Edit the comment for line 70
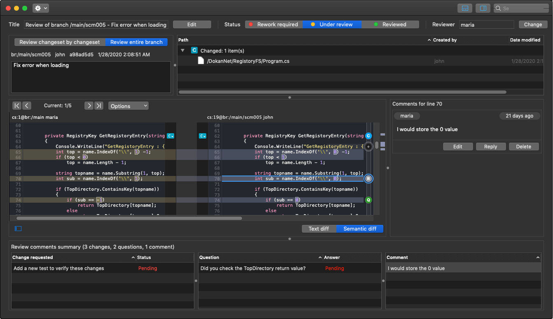 pyautogui.click(x=458, y=146)
